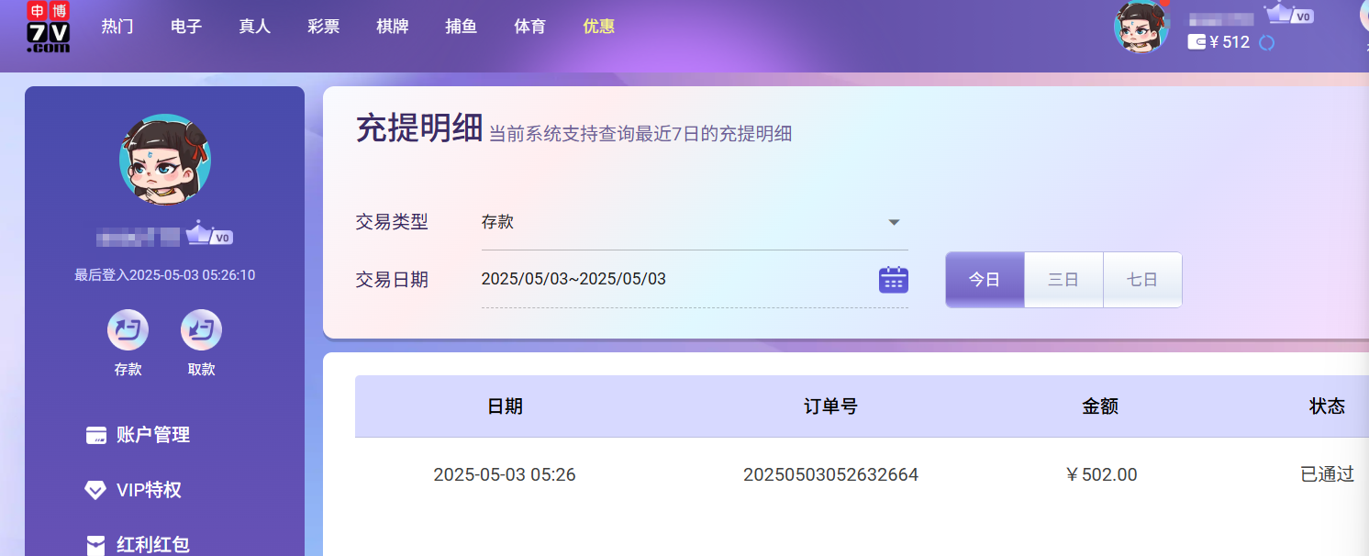Screen dimensions: 1369x556
Task: Open VIP特权 in the sidebar
Action: point(149,490)
